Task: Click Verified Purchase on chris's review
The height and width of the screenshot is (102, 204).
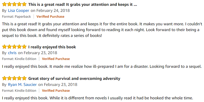Action: click(x=56, y=59)
